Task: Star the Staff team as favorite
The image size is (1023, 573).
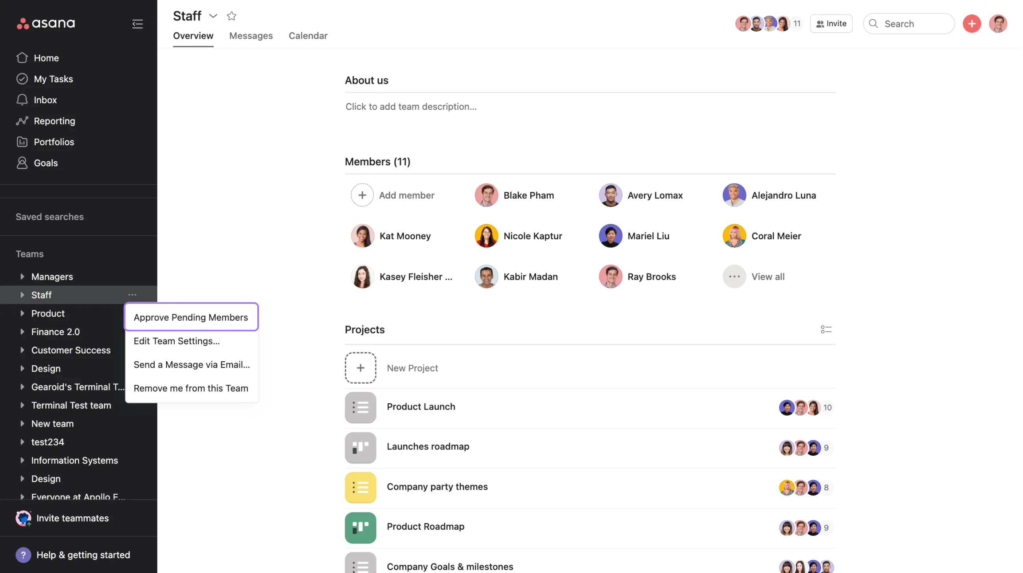Action: coord(231,16)
